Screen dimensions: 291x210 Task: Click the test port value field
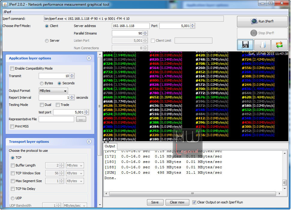(69, 112)
